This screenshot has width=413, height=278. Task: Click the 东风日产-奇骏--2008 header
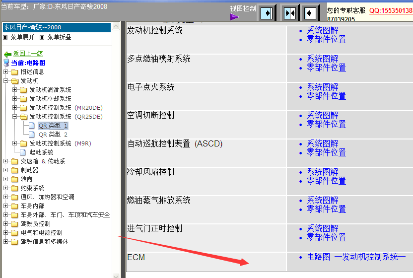pyautogui.click(x=57, y=27)
